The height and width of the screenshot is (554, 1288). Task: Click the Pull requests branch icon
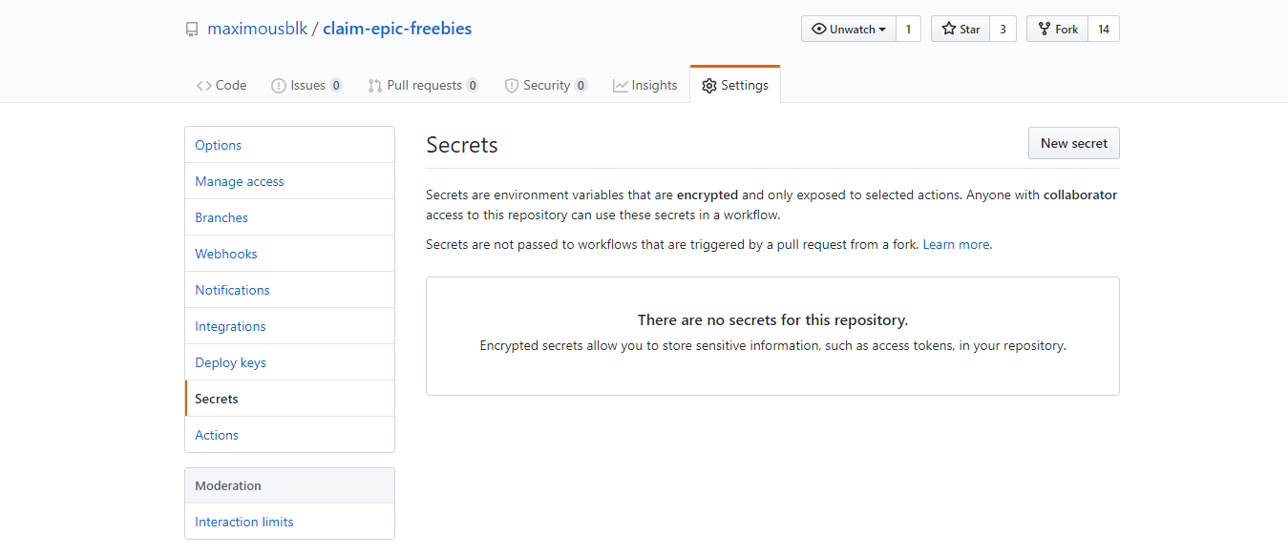(375, 86)
